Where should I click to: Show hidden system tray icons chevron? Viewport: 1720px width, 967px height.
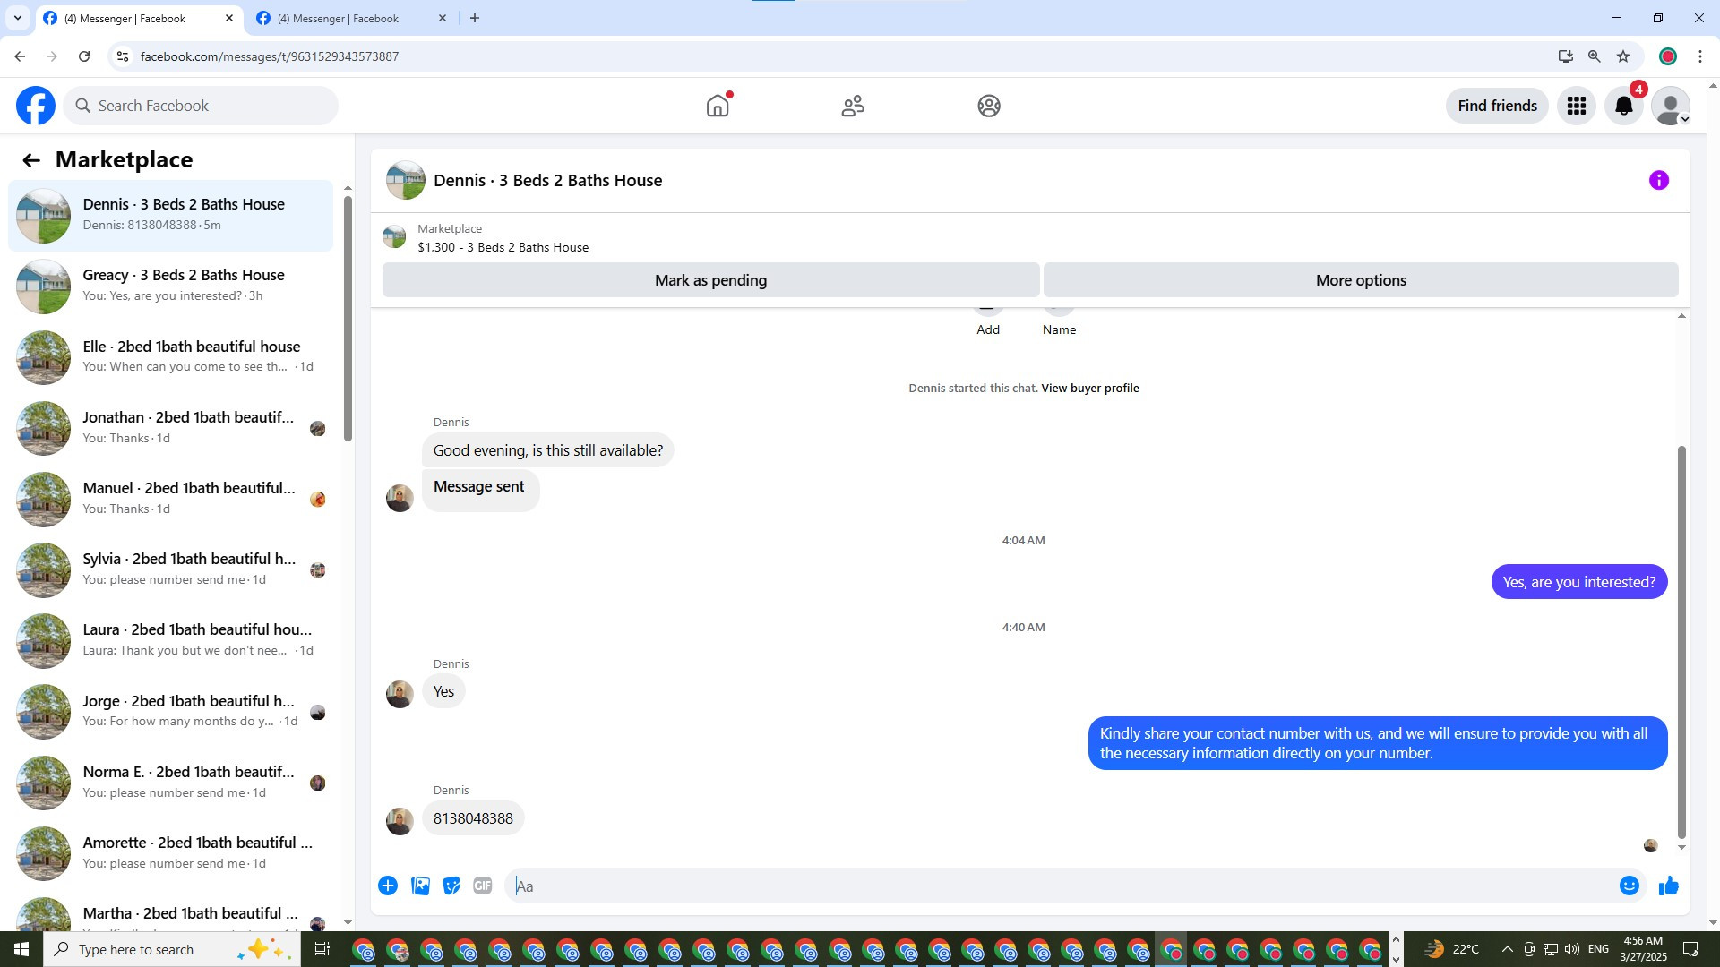[1507, 949]
